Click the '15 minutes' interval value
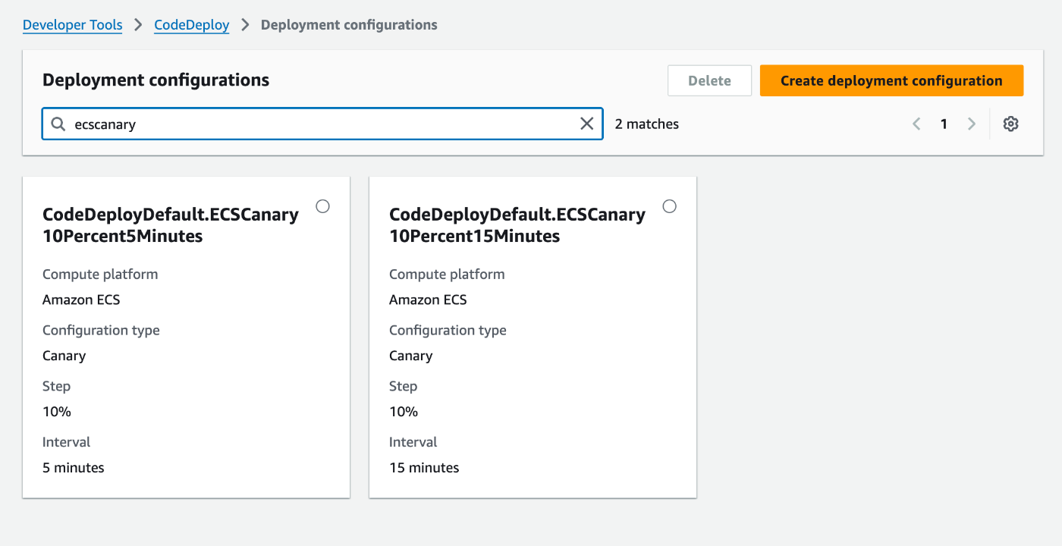Image resolution: width=1062 pixels, height=546 pixels. coord(424,467)
